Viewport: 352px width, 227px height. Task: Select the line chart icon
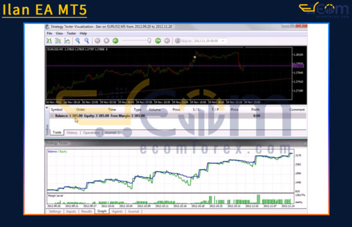point(67,40)
